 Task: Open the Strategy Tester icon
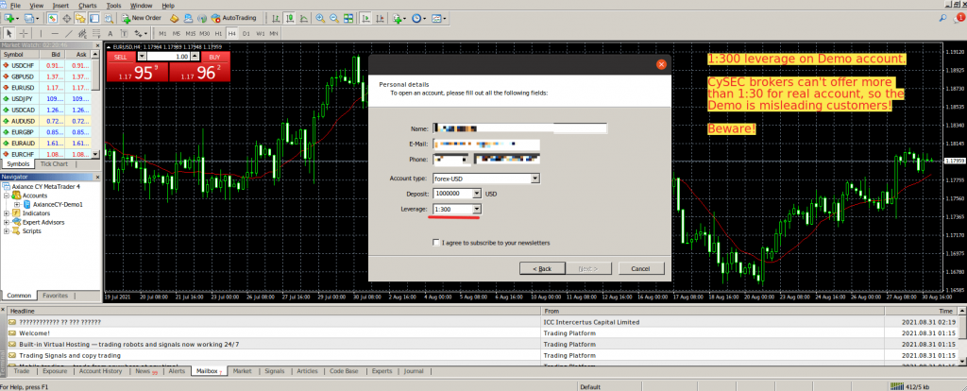click(109, 18)
